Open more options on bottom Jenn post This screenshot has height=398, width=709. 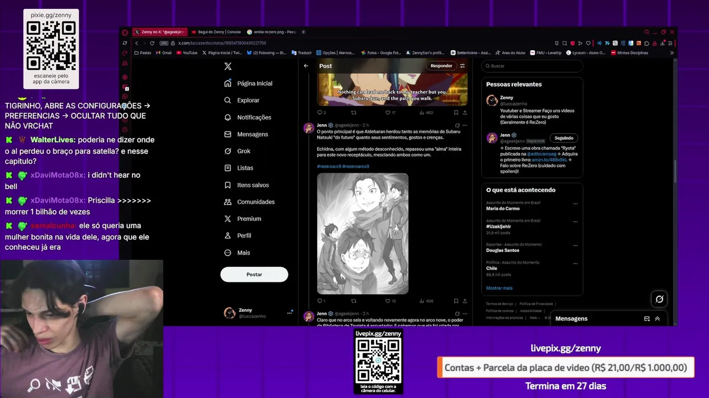(x=465, y=313)
